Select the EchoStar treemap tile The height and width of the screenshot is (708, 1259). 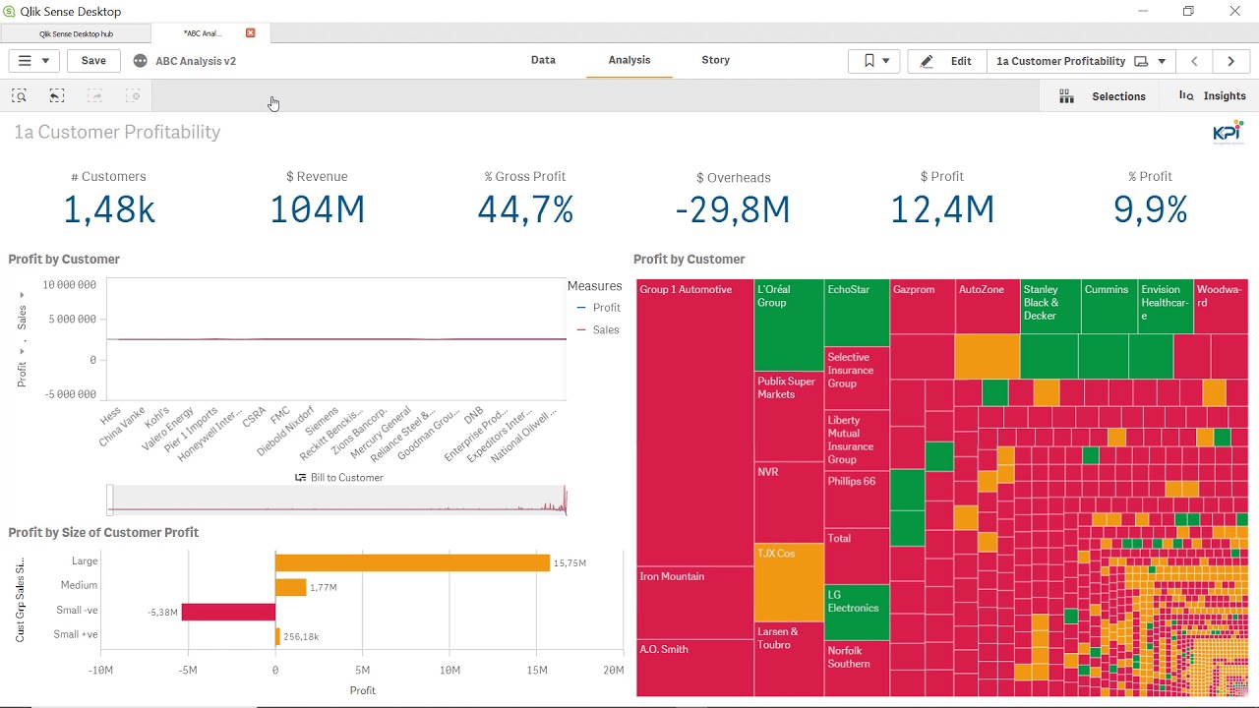(x=857, y=313)
